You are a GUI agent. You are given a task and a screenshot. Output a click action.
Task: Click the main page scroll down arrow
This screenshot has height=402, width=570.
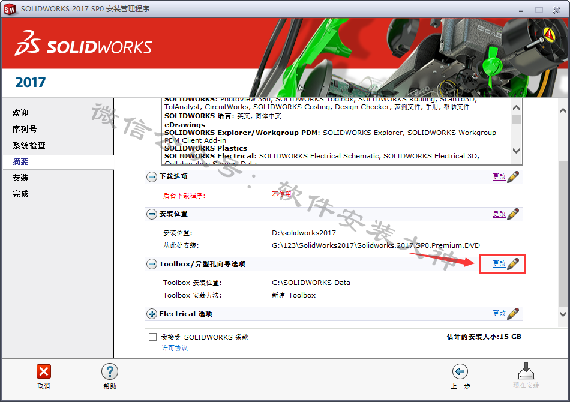(x=563, y=314)
